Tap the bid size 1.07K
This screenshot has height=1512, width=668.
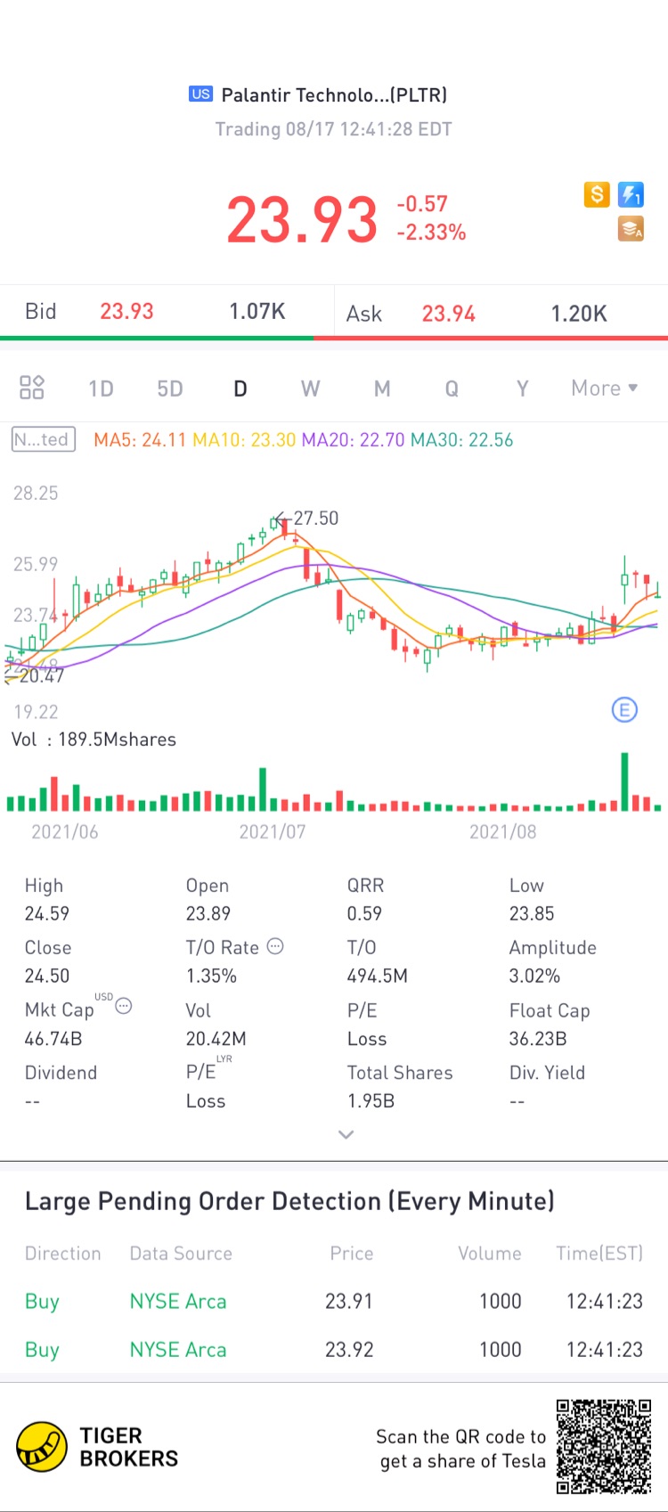pyautogui.click(x=257, y=311)
